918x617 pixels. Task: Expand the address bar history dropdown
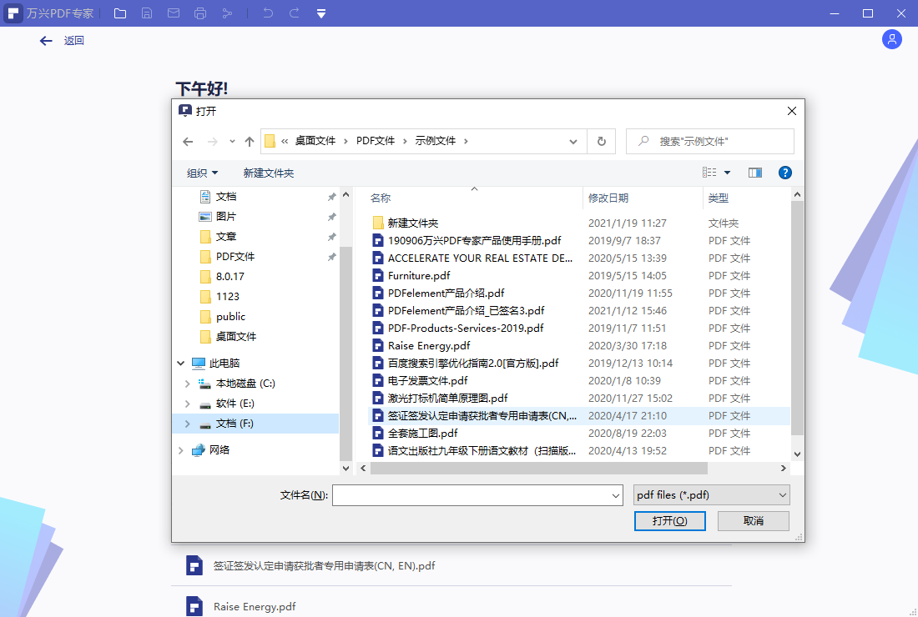click(573, 142)
